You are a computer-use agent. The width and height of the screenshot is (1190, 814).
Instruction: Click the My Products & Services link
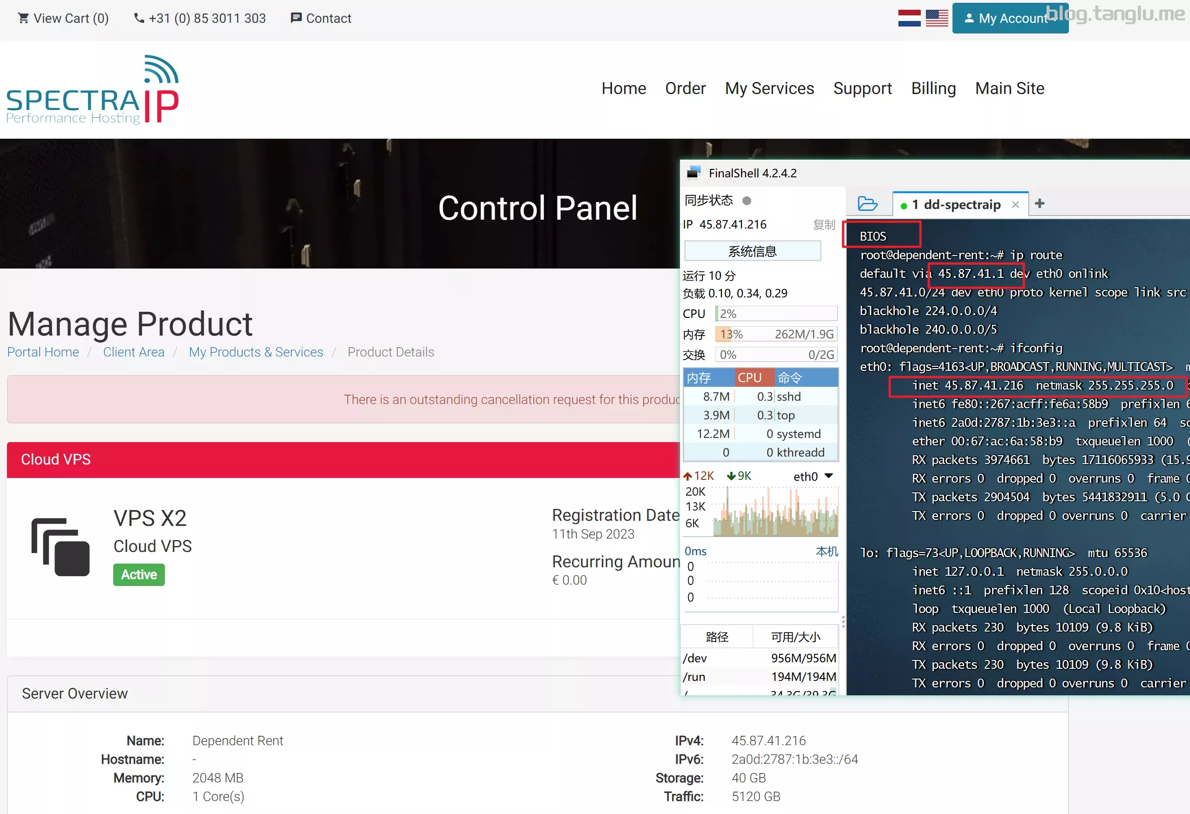(x=256, y=351)
